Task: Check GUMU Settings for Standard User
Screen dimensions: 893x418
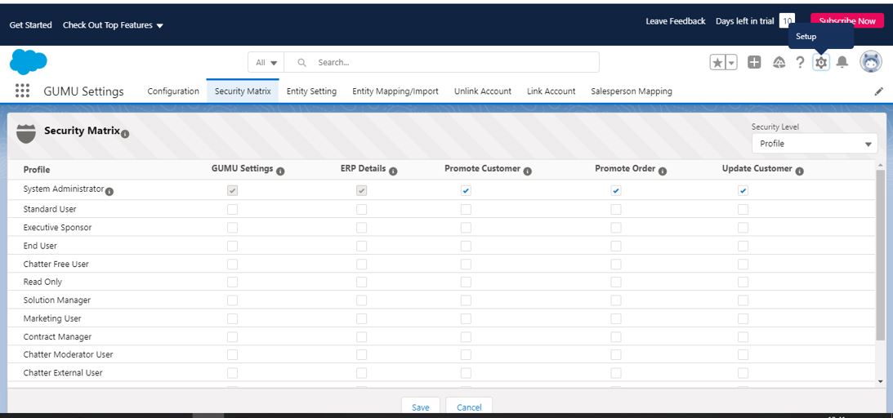Action: 232,209
